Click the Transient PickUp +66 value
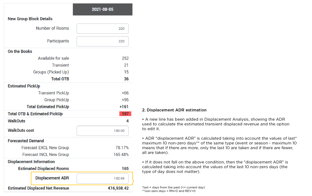This screenshot has width=312, height=196. tap(125, 93)
